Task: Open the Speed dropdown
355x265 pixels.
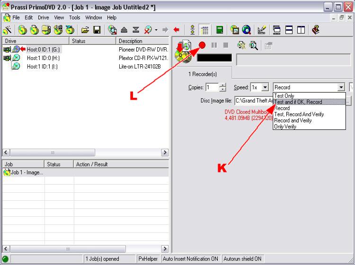Action: pos(265,87)
